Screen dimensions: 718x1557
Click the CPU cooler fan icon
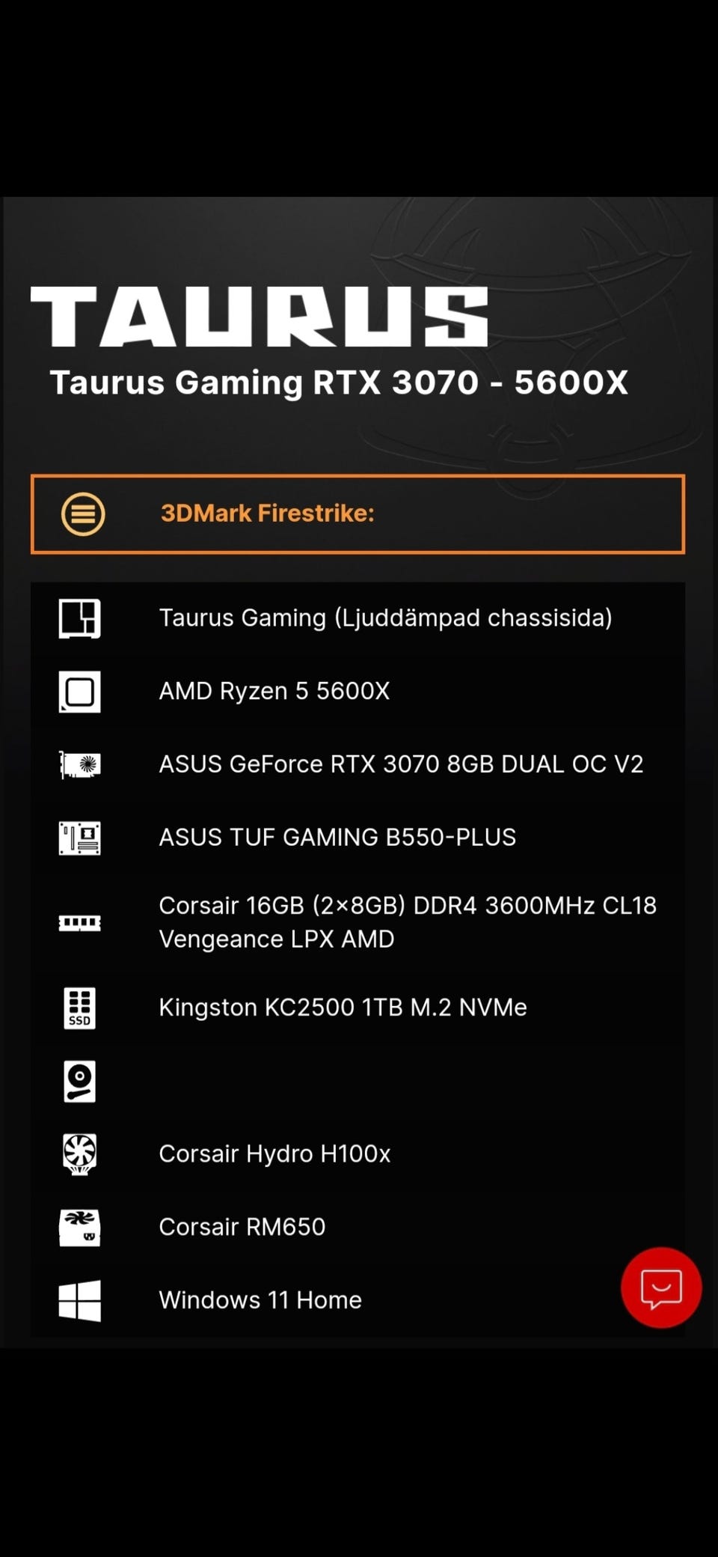coord(79,1154)
